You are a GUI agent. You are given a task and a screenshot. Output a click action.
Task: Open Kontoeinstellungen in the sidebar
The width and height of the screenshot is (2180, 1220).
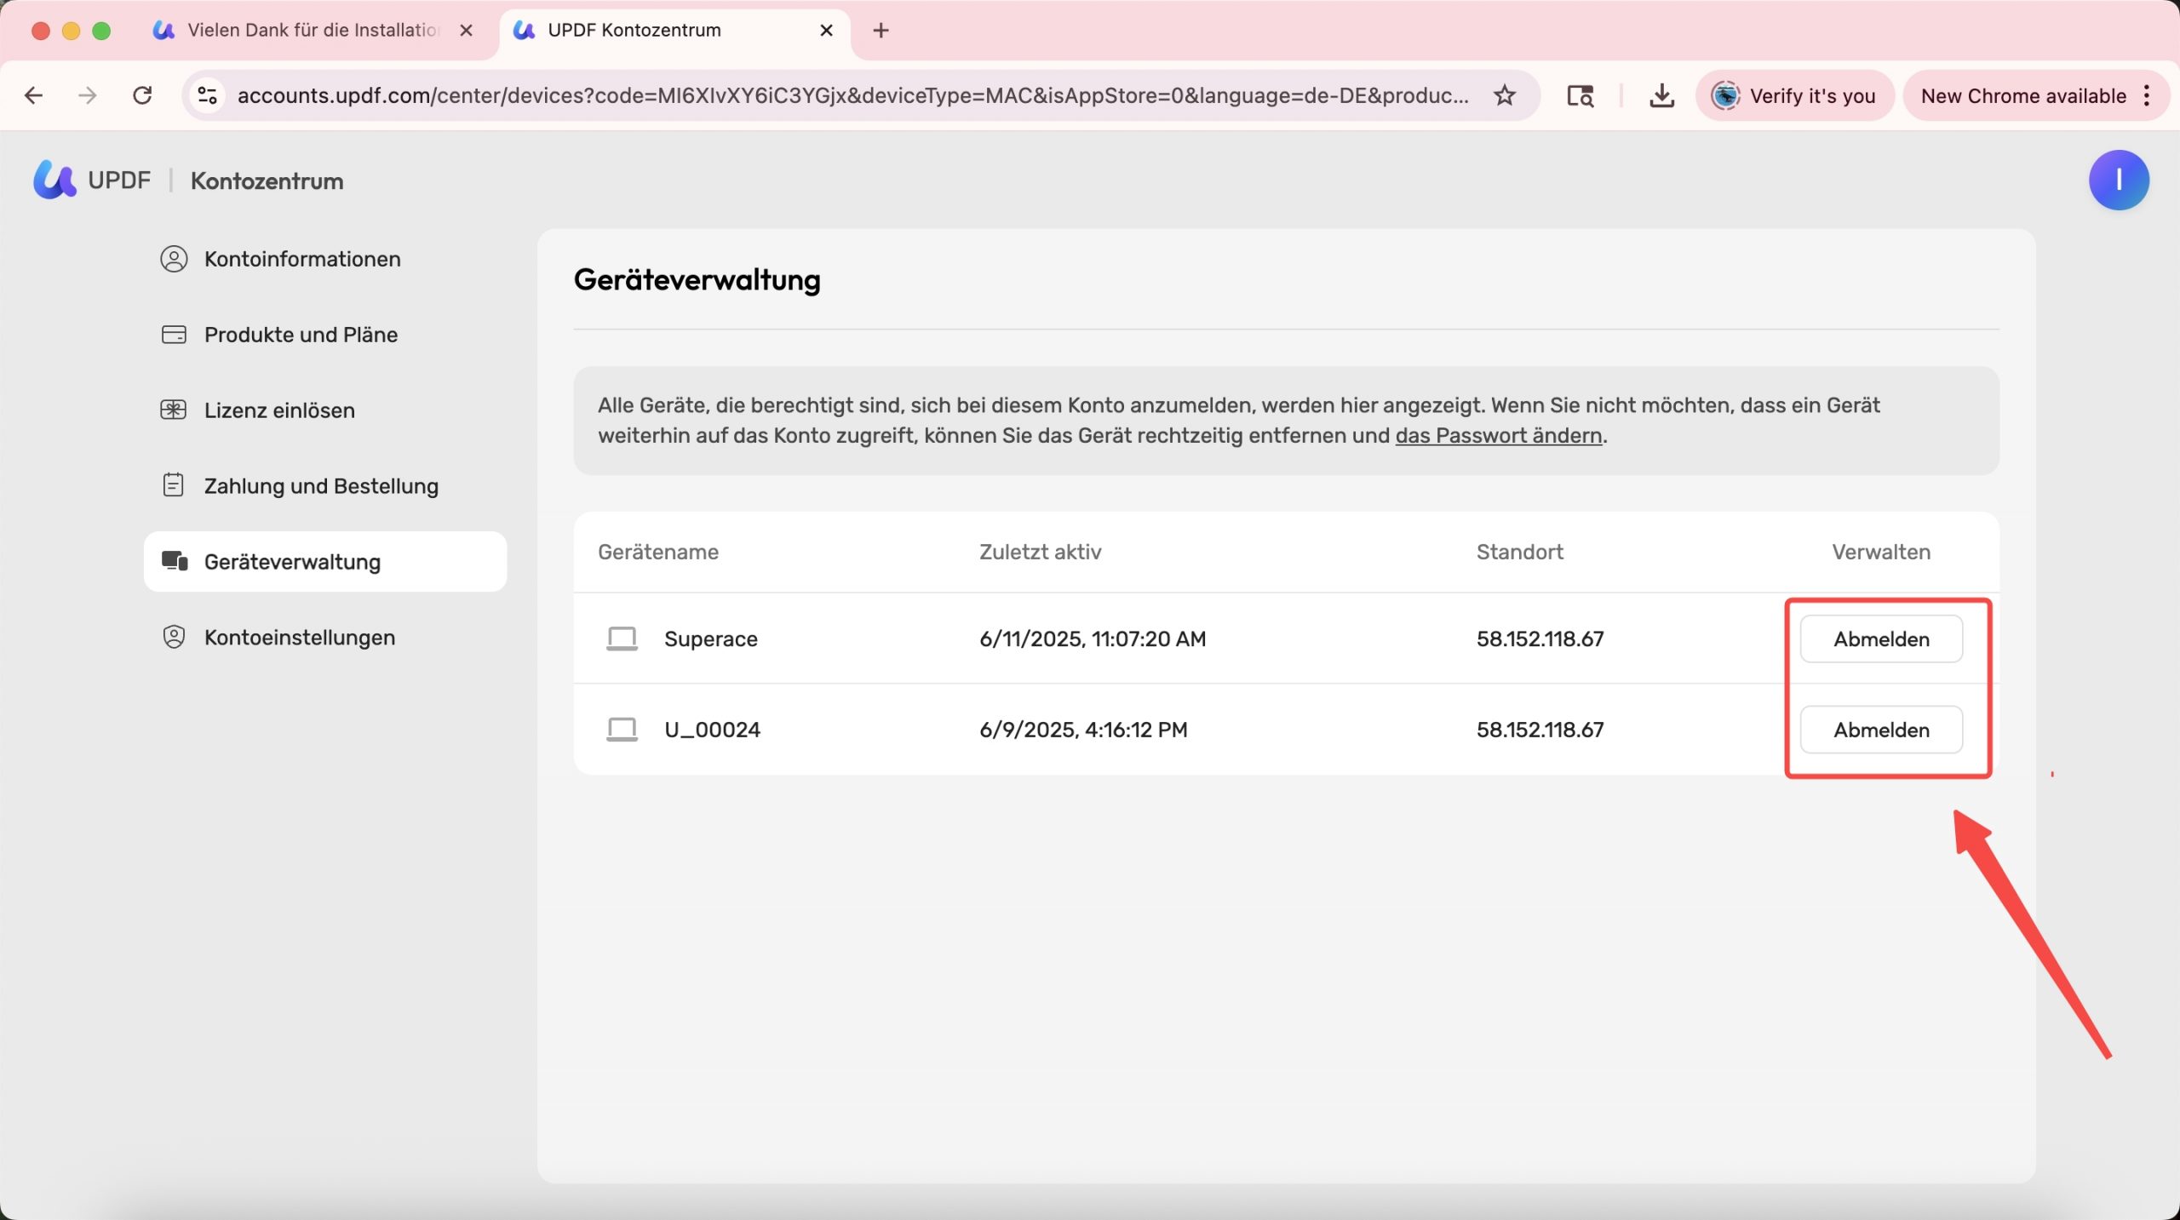pyautogui.click(x=325, y=637)
